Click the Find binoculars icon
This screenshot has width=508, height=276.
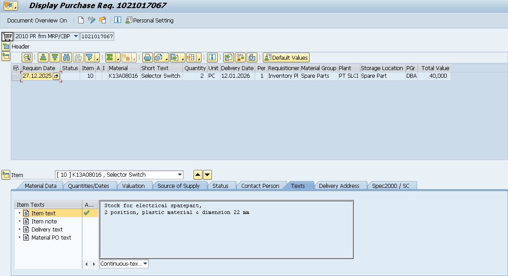(67, 58)
